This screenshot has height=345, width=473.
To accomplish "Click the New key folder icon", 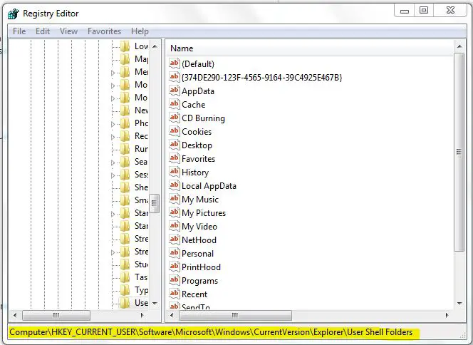I will coord(125,110).
